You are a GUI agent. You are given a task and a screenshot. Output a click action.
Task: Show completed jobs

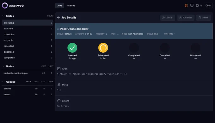click(x=28, y=58)
